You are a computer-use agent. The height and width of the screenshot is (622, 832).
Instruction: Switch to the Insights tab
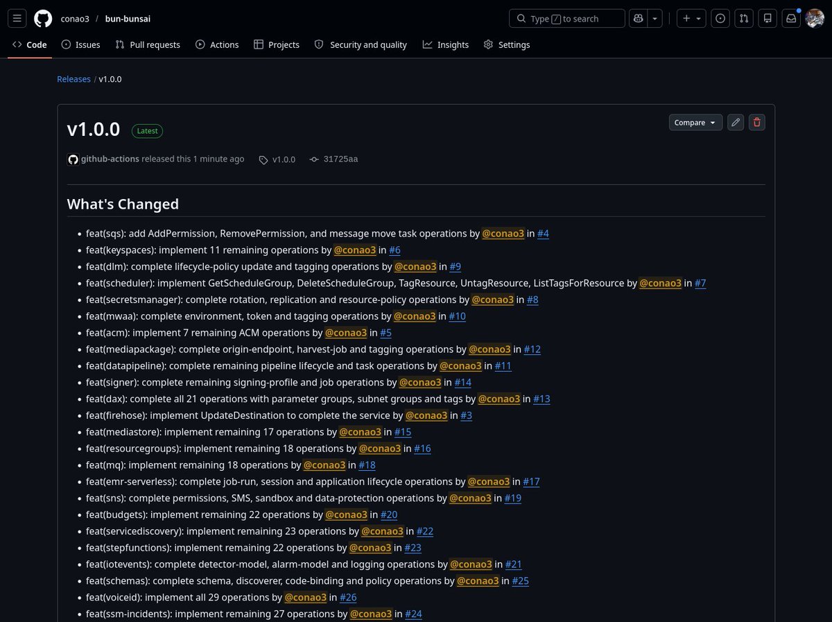click(x=446, y=44)
